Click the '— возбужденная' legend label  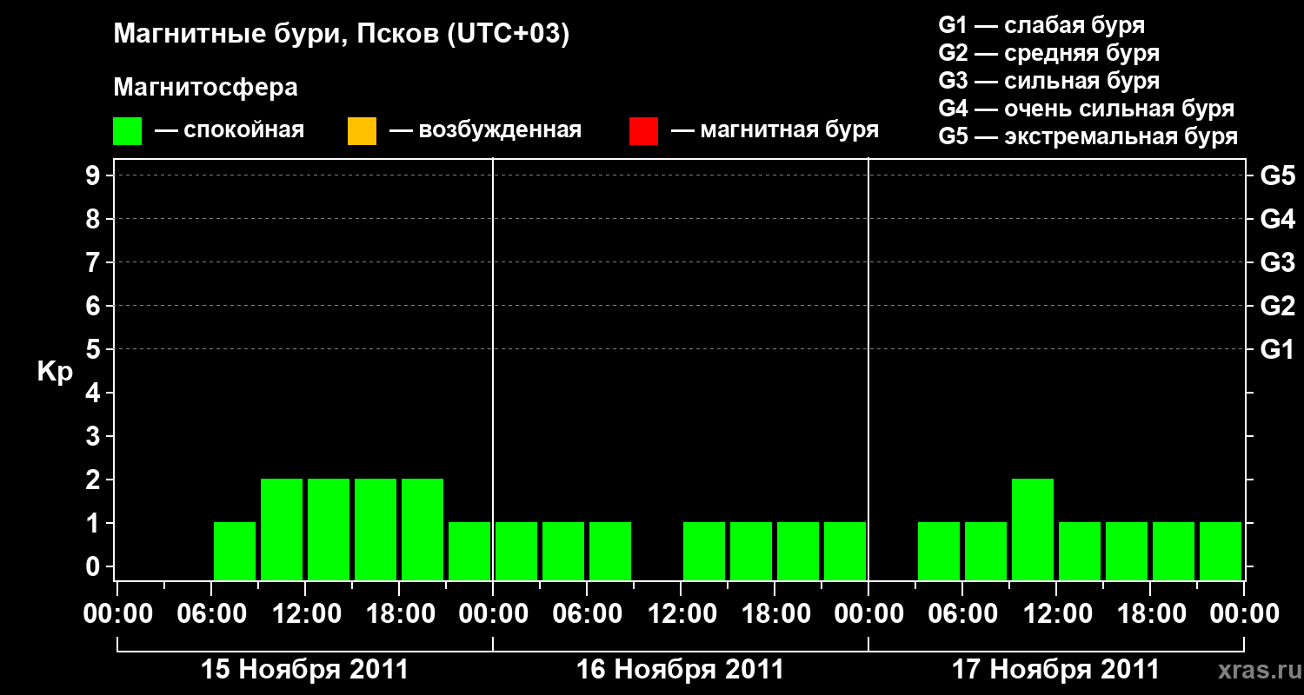point(486,131)
